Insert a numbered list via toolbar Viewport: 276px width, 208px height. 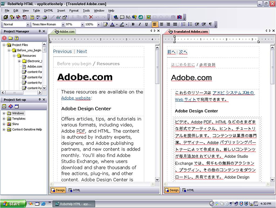click(183, 24)
